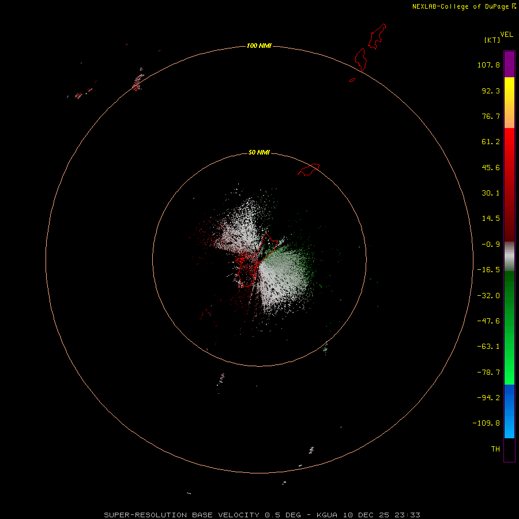
Task: Click the [KT] units label
Action: 492,40
